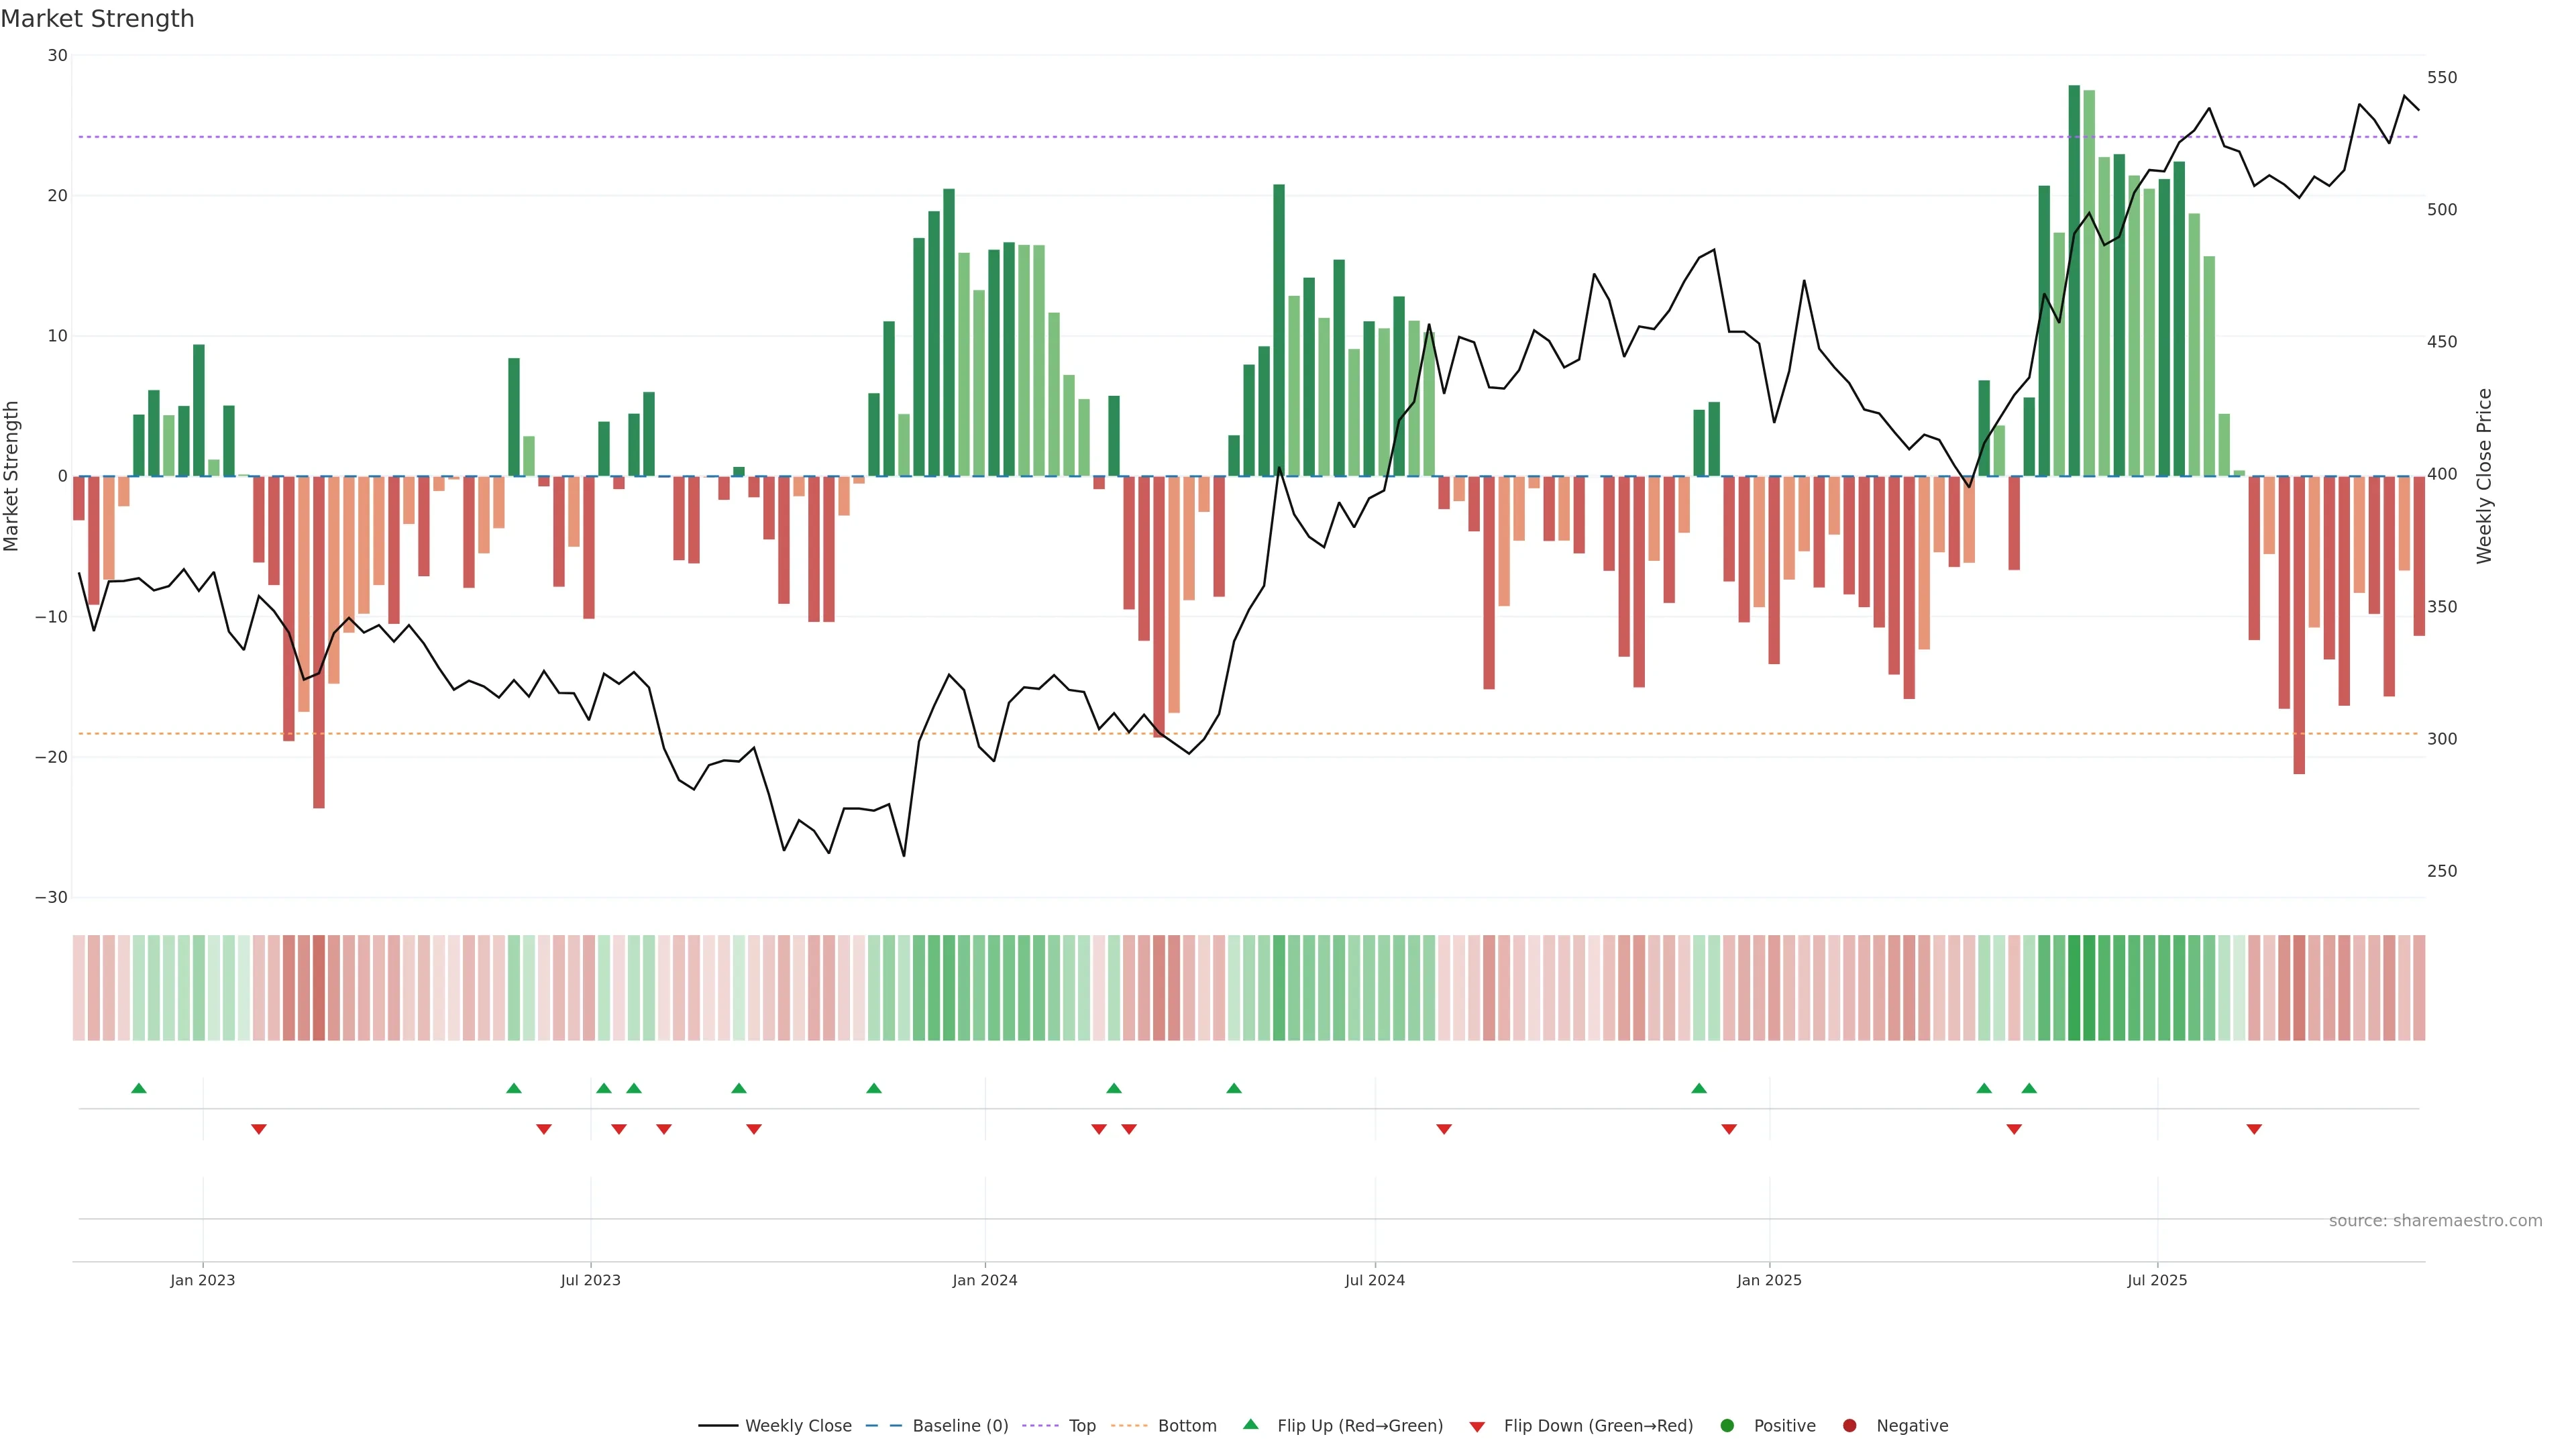Click the first green flip-up triangle marker
Screen dimensions: 2576x1449
click(x=139, y=1088)
